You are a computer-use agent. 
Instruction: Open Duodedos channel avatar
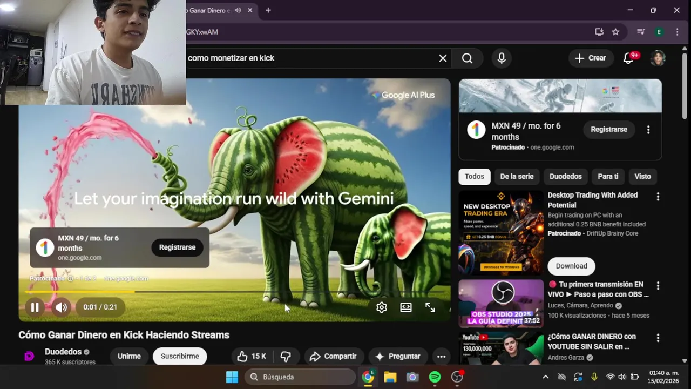pyautogui.click(x=30, y=356)
